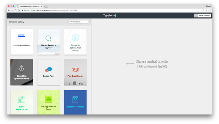Preview the Customer Satisfaction Survey template
The height and width of the screenshot is (124, 219).
coord(75,42)
